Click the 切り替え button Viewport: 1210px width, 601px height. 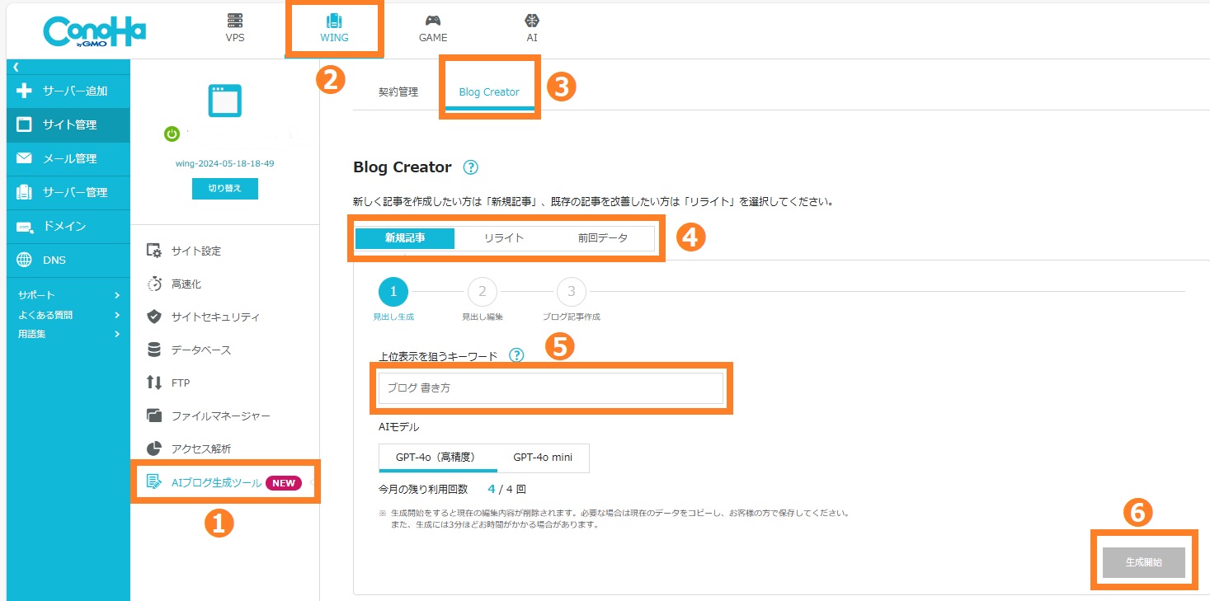coord(225,188)
